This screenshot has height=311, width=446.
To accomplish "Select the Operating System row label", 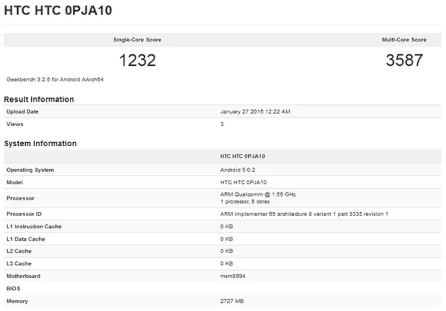I will point(30,170).
